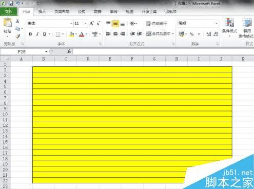The width and height of the screenshot is (254, 189).
Task: Switch to the 页面布局 Page Layout tab
Action: (x=62, y=12)
